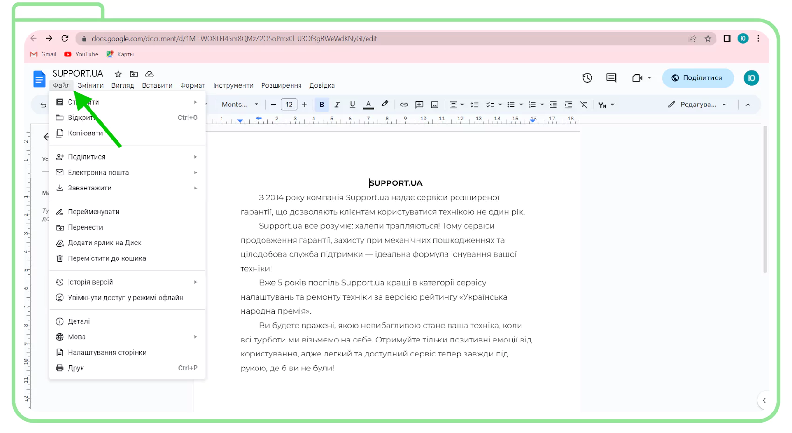Expand the Історія версій submenu
This screenshot has width=792, height=433.
(x=127, y=282)
